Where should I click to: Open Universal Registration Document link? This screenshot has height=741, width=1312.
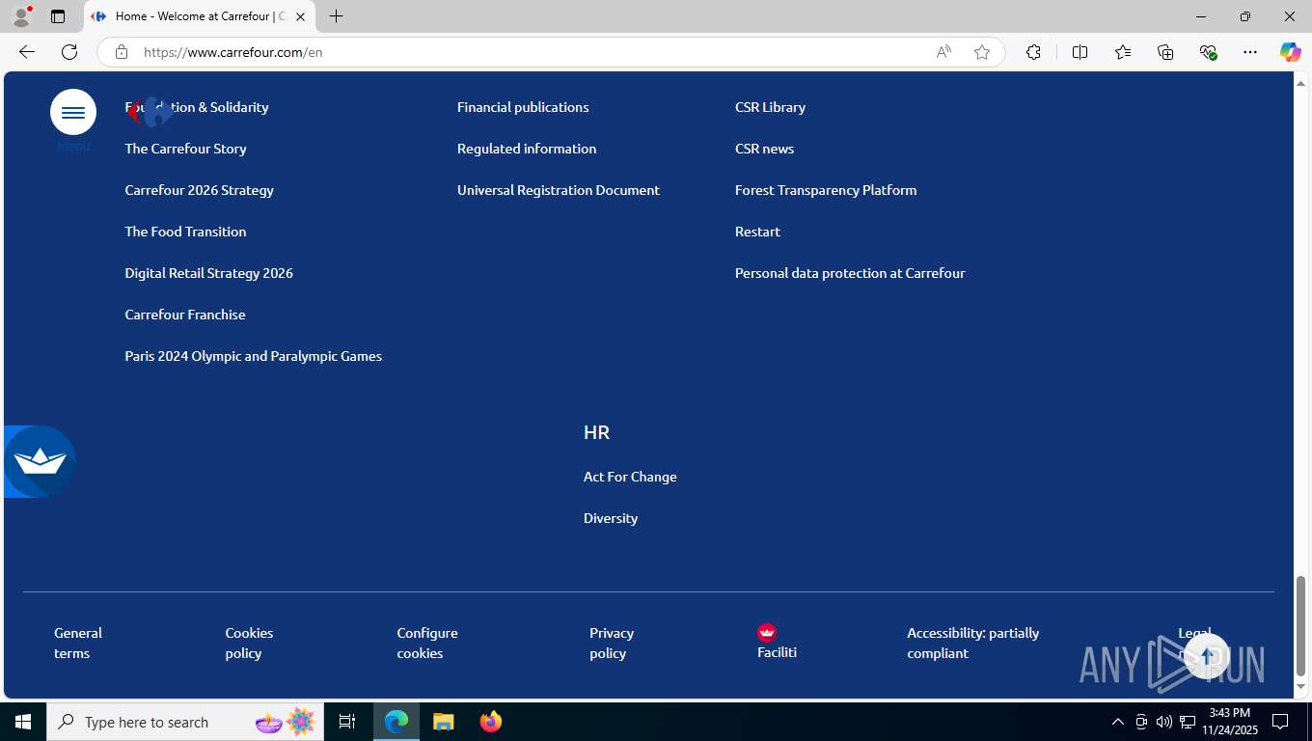pyautogui.click(x=559, y=190)
